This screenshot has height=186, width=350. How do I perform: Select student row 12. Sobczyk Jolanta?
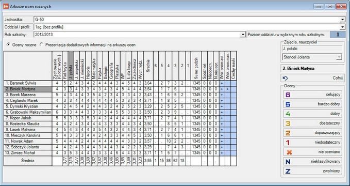pyautogui.click(x=28, y=147)
